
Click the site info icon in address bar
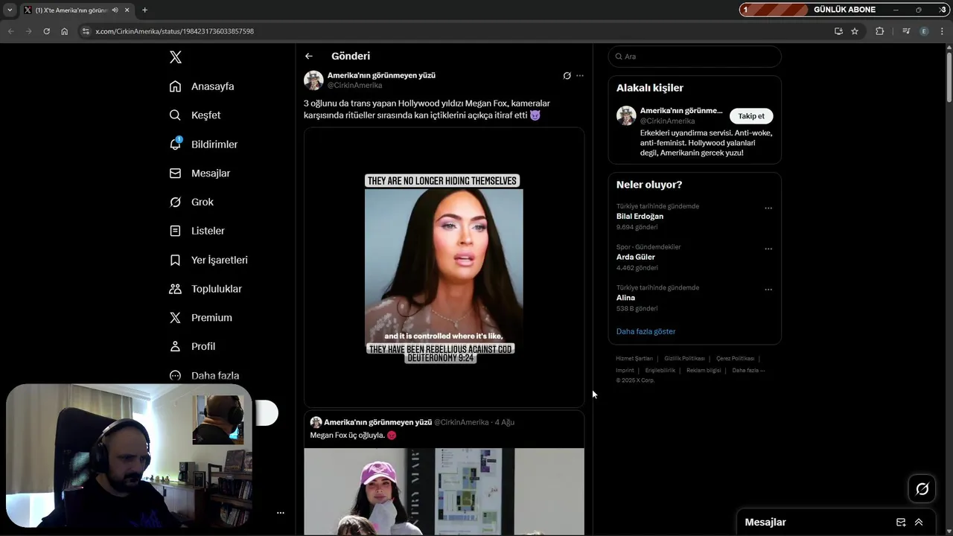click(86, 31)
